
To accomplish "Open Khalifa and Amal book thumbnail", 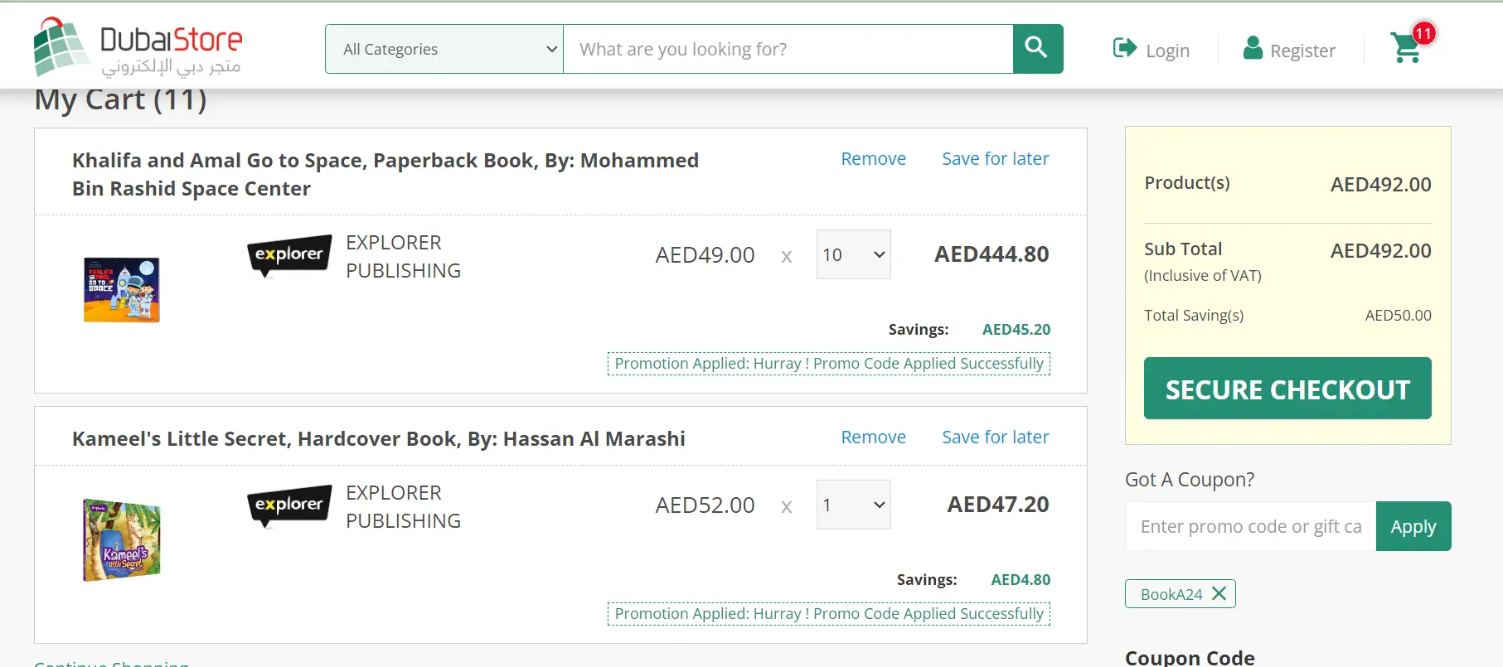I will (122, 290).
